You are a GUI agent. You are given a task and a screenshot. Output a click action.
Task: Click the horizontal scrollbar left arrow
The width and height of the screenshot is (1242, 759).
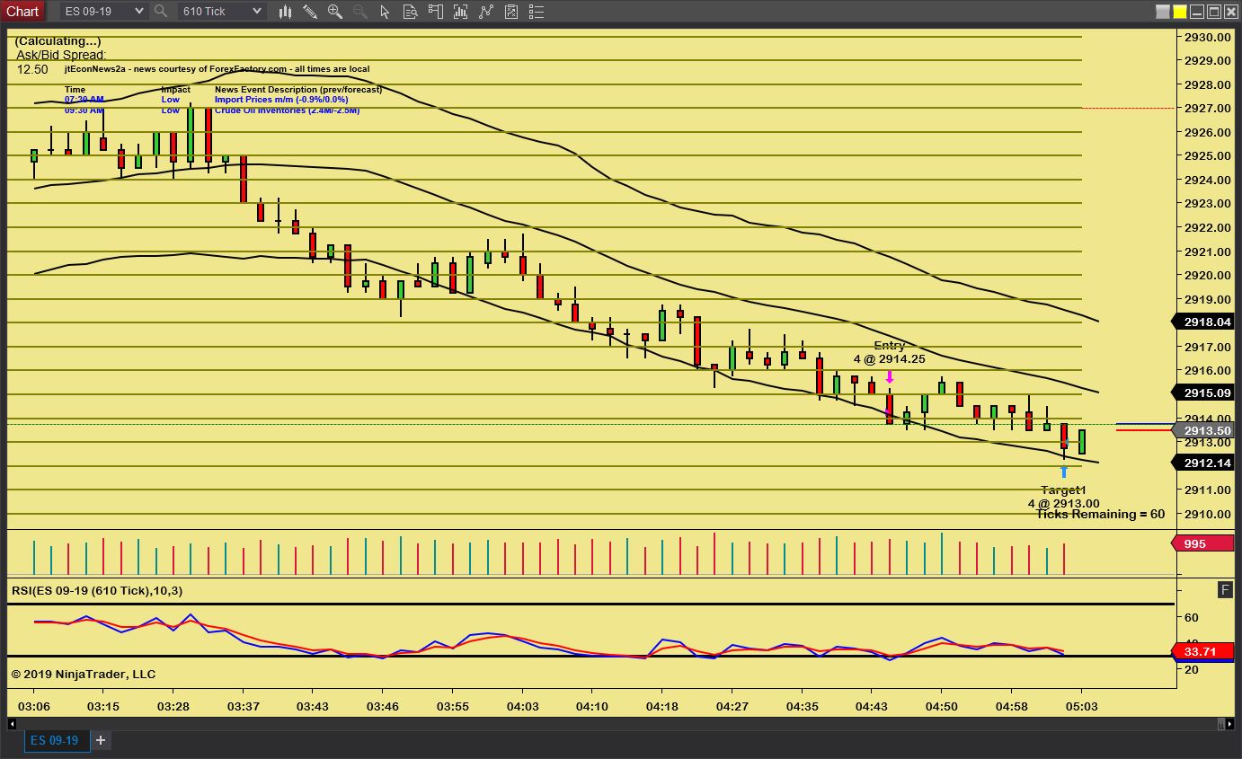[13, 723]
